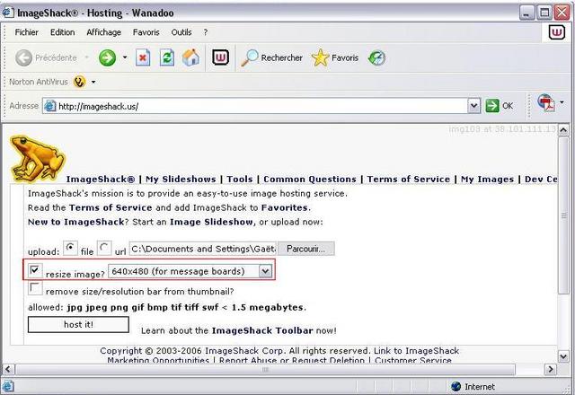Open the address bar URL dropdown arrow
The height and width of the screenshot is (395, 575).
[473, 106]
